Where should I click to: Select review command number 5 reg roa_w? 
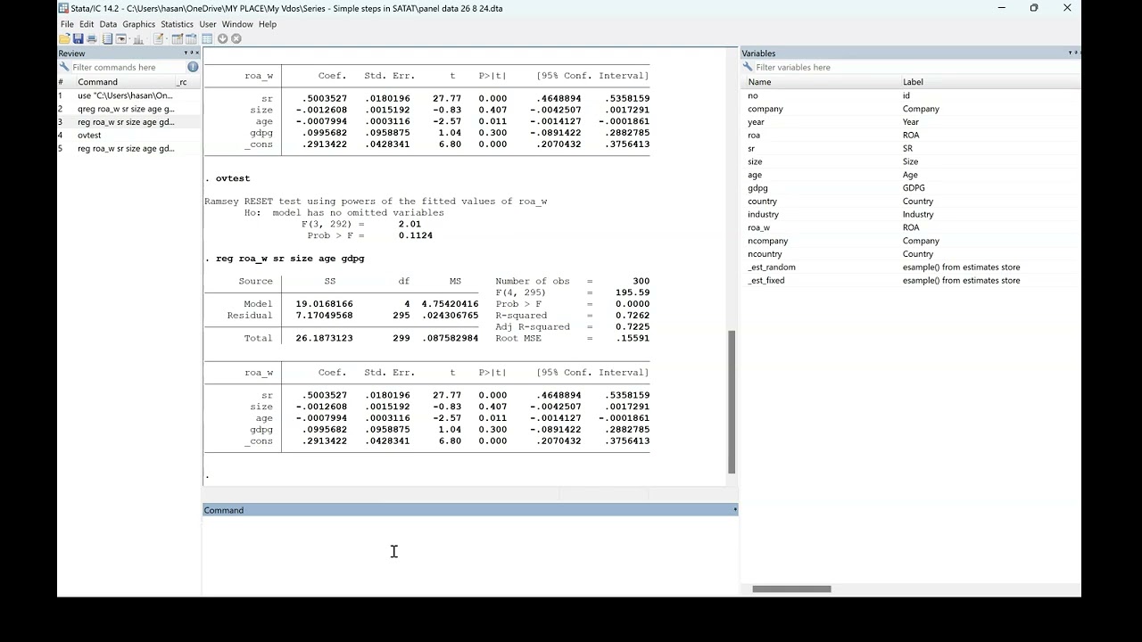pos(129,149)
